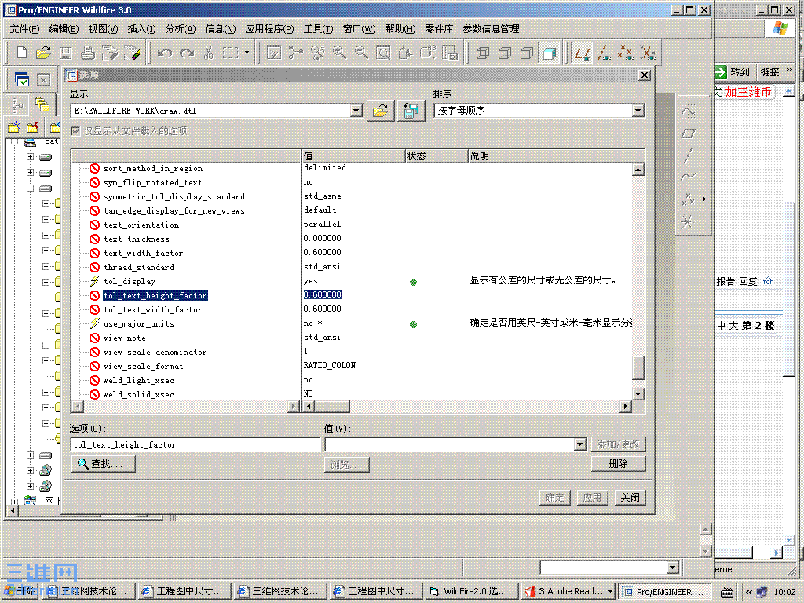Viewport: 804px width, 603px height.
Task: Open the status bar filter dropdown
Action: click(x=673, y=567)
